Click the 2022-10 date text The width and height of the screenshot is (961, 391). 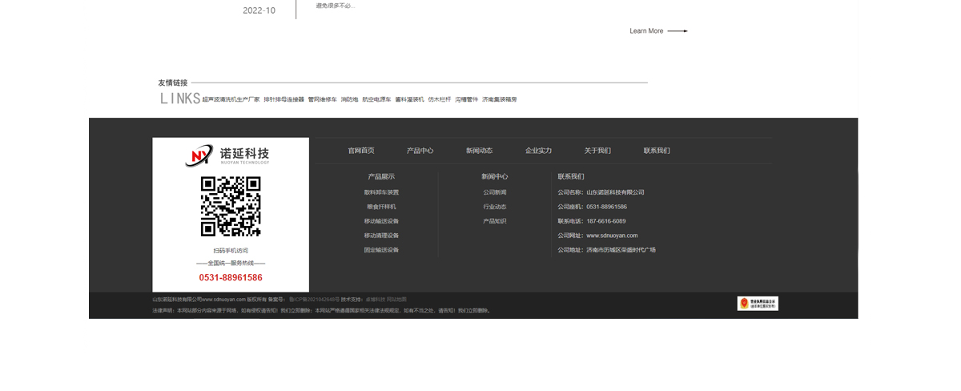[259, 10]
